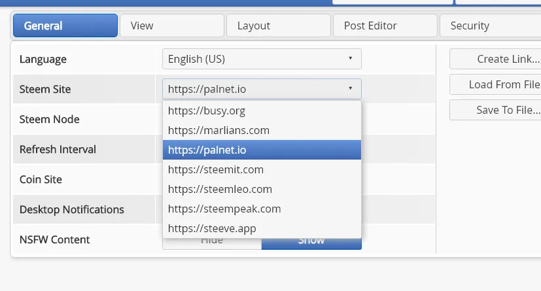541x291 pixels.
Task: Click the Steem Site dropdown arrow icon
Action: [350, 88]
